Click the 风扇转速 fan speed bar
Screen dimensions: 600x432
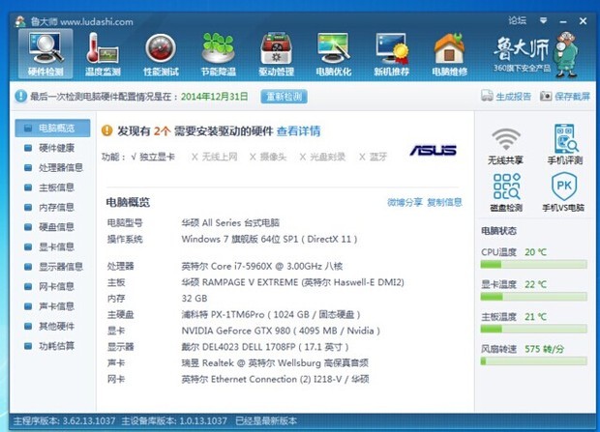pyautogui.click(x=533, y=360)
